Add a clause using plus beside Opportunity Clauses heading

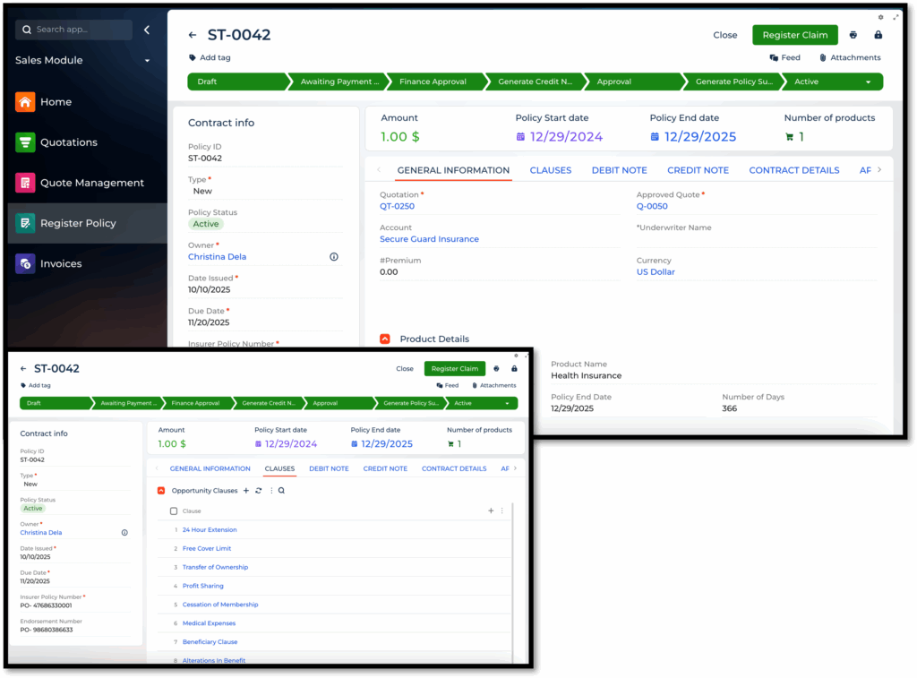(246, 491)
